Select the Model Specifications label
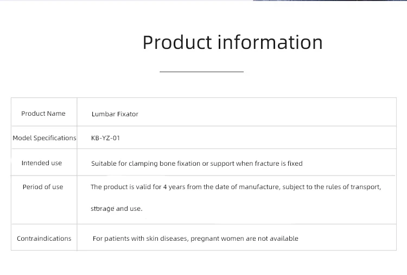The image size is (407, 275). coord(44,138)
